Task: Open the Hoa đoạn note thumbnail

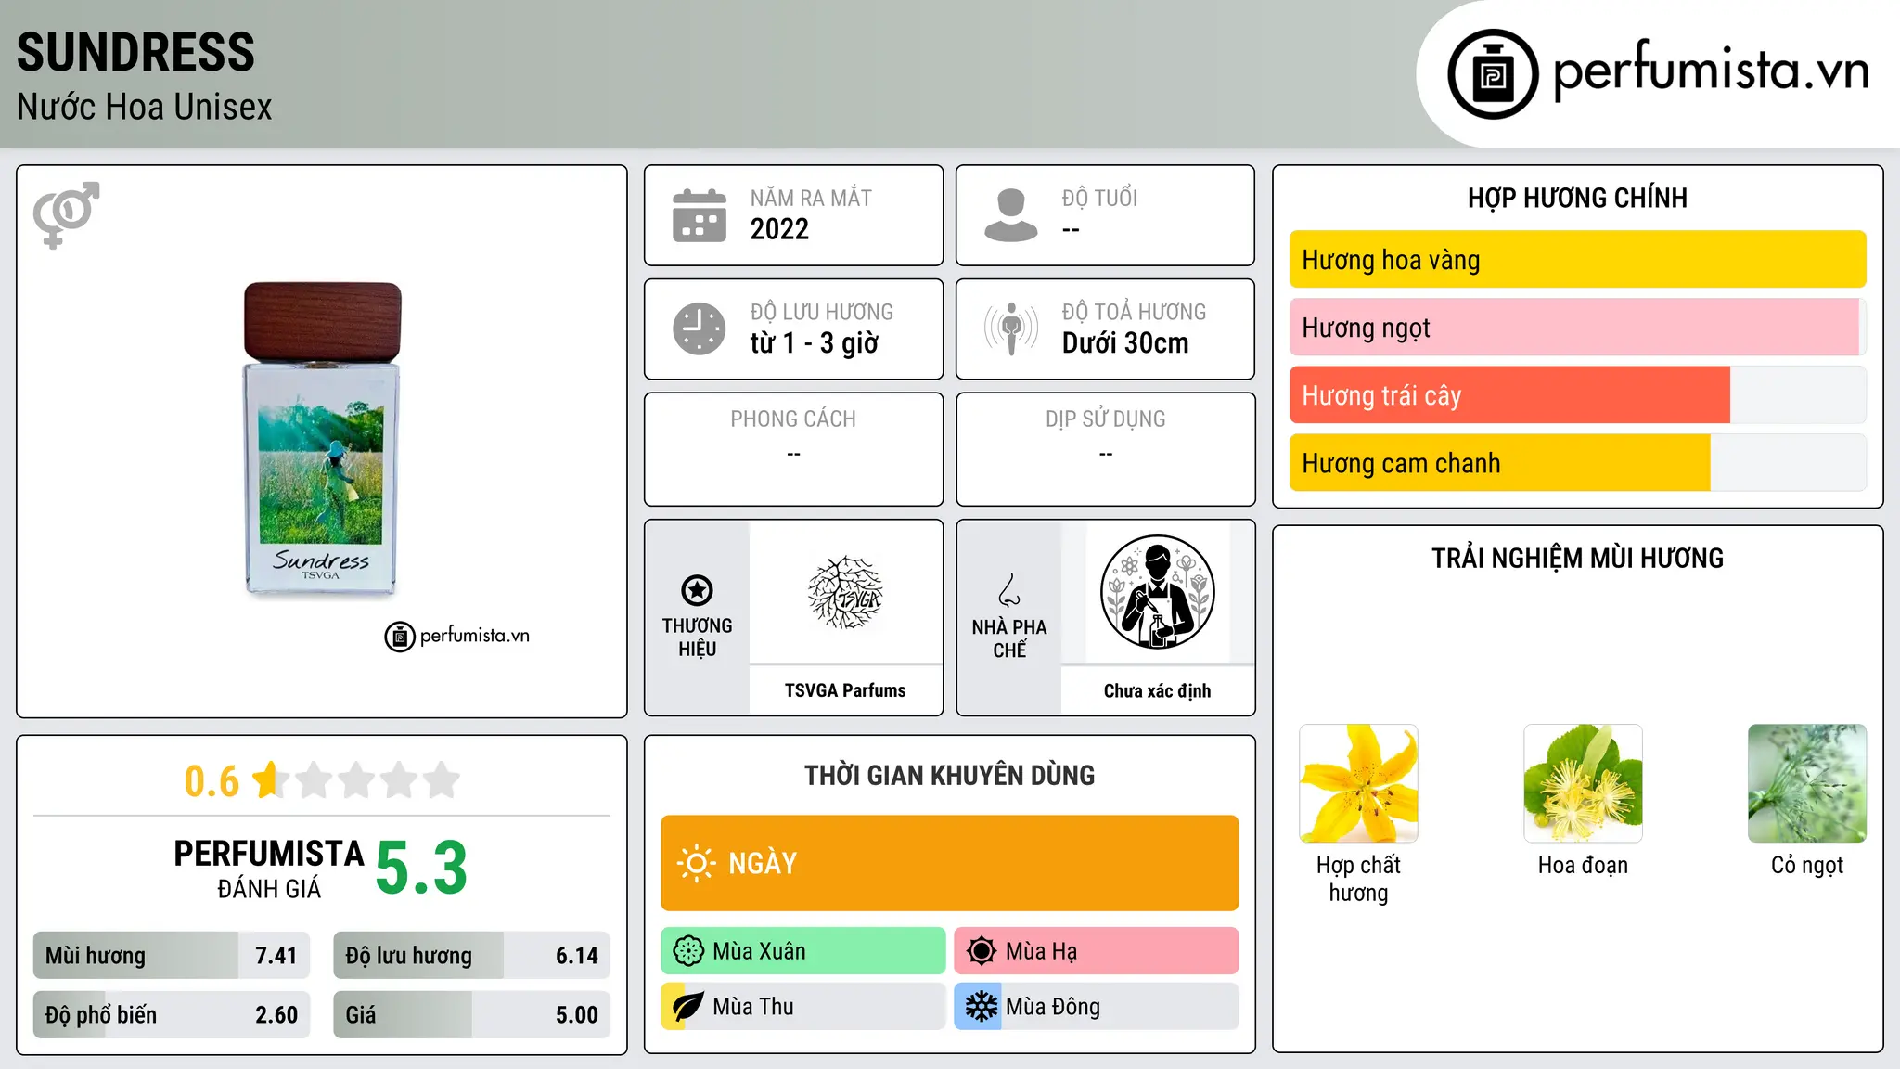Action: (1583, 783)
